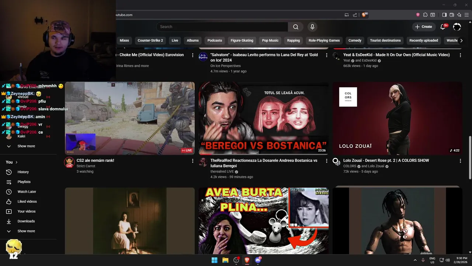
Task: Click the YouTube search magnifier button
Action: point(296,27)
